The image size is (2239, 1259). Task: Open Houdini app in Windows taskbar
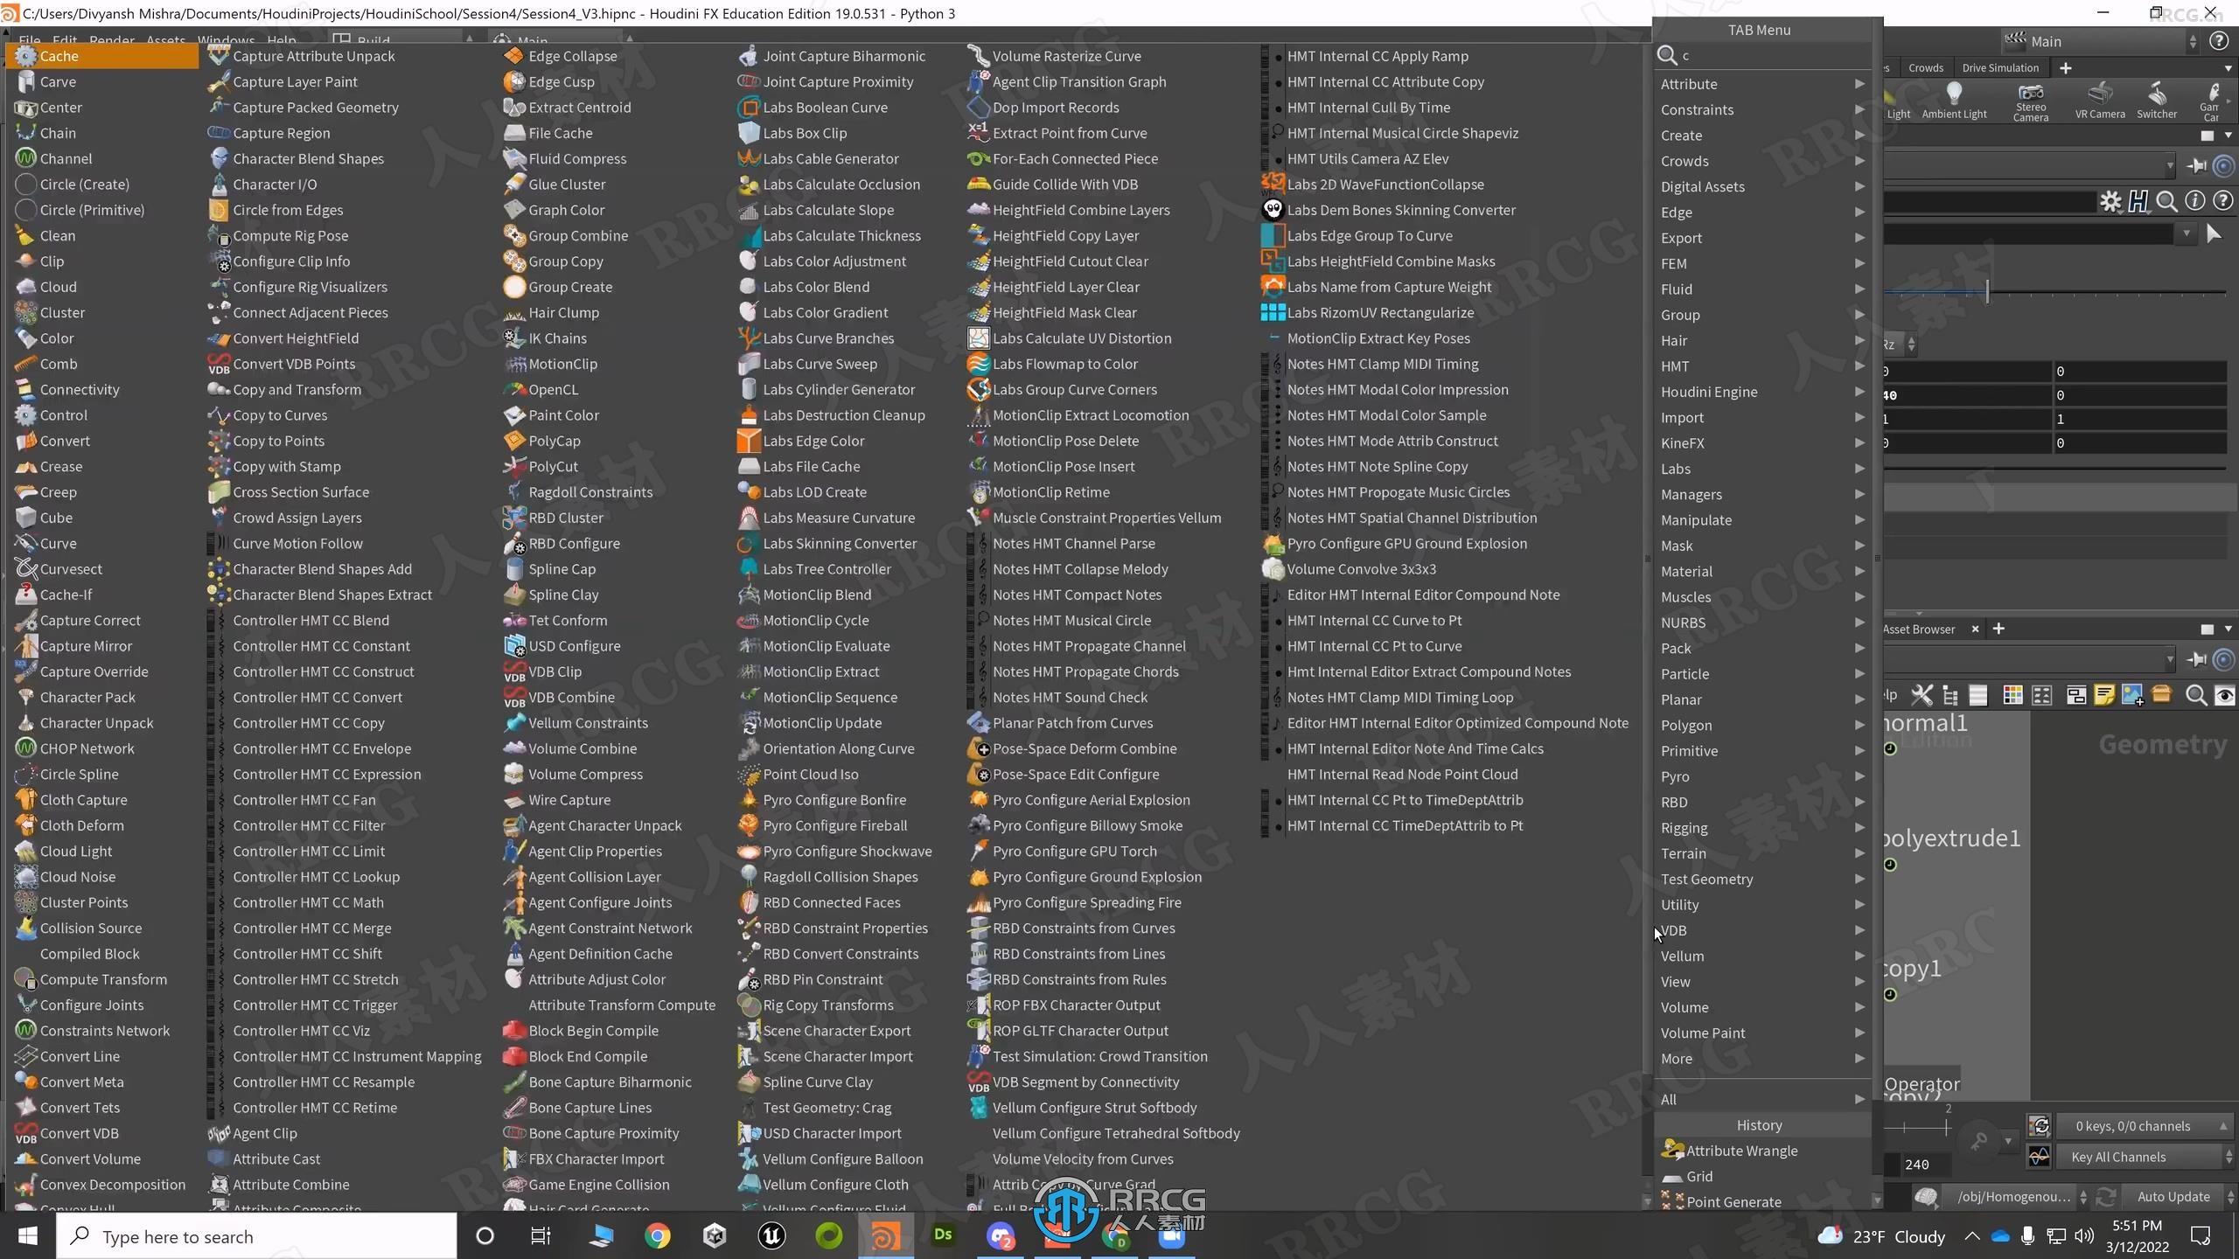885,1235
